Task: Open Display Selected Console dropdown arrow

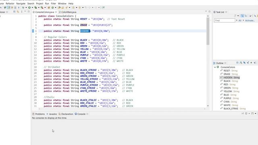Action: tap(249, 114)
